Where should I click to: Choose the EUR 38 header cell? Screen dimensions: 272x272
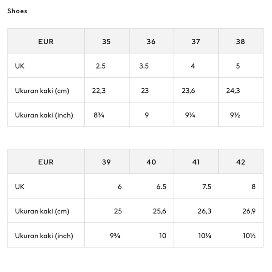[x=240, y=42]
